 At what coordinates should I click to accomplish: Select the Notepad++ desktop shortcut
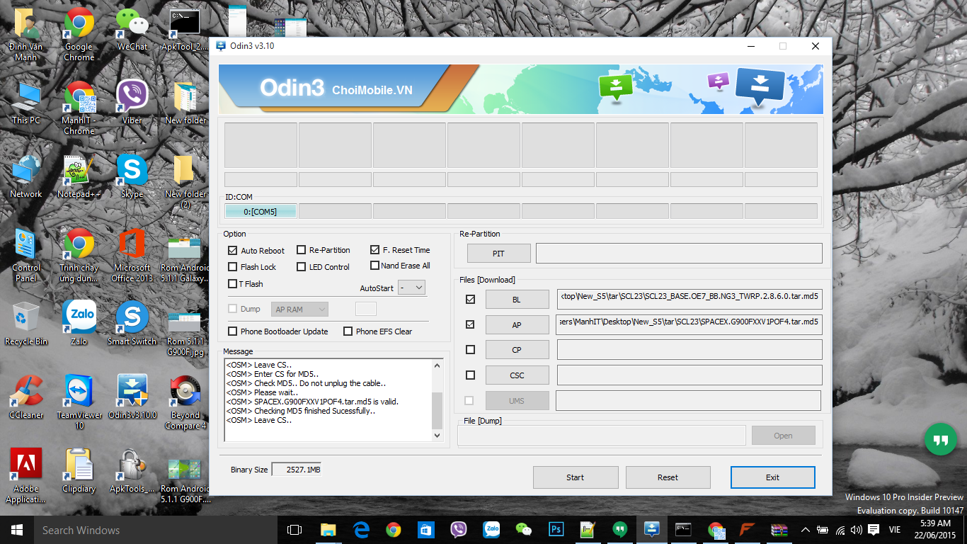click(x=79, y=177)
